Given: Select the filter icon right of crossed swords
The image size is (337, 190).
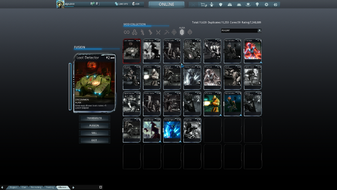Looking at the screenshot, I should tap(166, 32).
